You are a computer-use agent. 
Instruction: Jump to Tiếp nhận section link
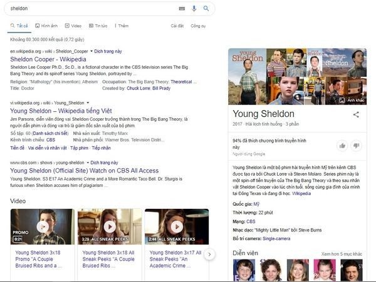101,148
